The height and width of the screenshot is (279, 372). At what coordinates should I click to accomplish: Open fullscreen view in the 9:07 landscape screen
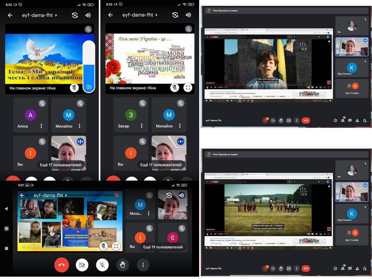click(x=116, y=246)
